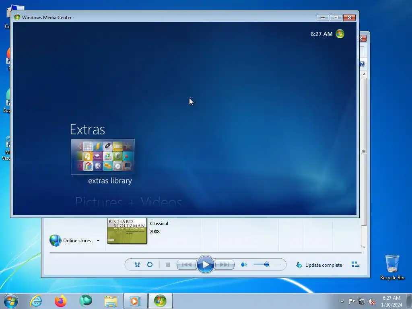Adjust the Media Player volume slider
Image resolution: width=412 pixels, height=309 pixels.
pyautogui.click(x=267, y=264)
